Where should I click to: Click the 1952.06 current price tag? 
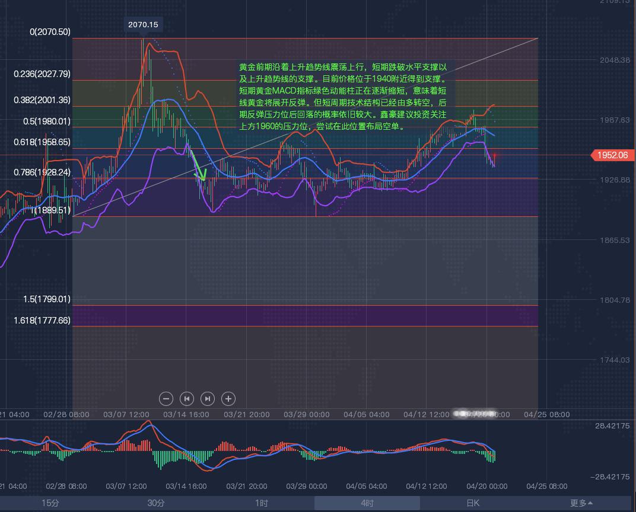612,155
